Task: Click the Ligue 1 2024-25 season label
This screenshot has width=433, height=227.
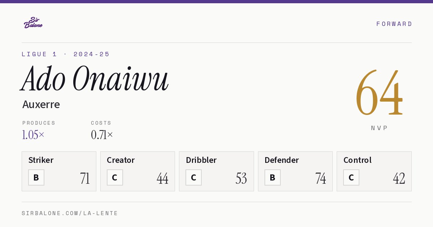Action: (66, 54)
